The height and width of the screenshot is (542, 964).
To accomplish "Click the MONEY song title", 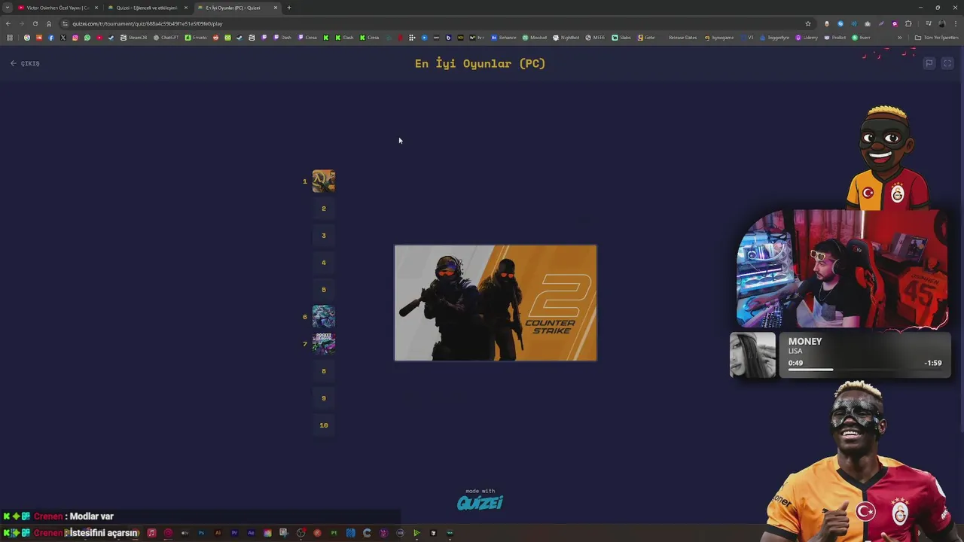I will [x=805, y=341].
